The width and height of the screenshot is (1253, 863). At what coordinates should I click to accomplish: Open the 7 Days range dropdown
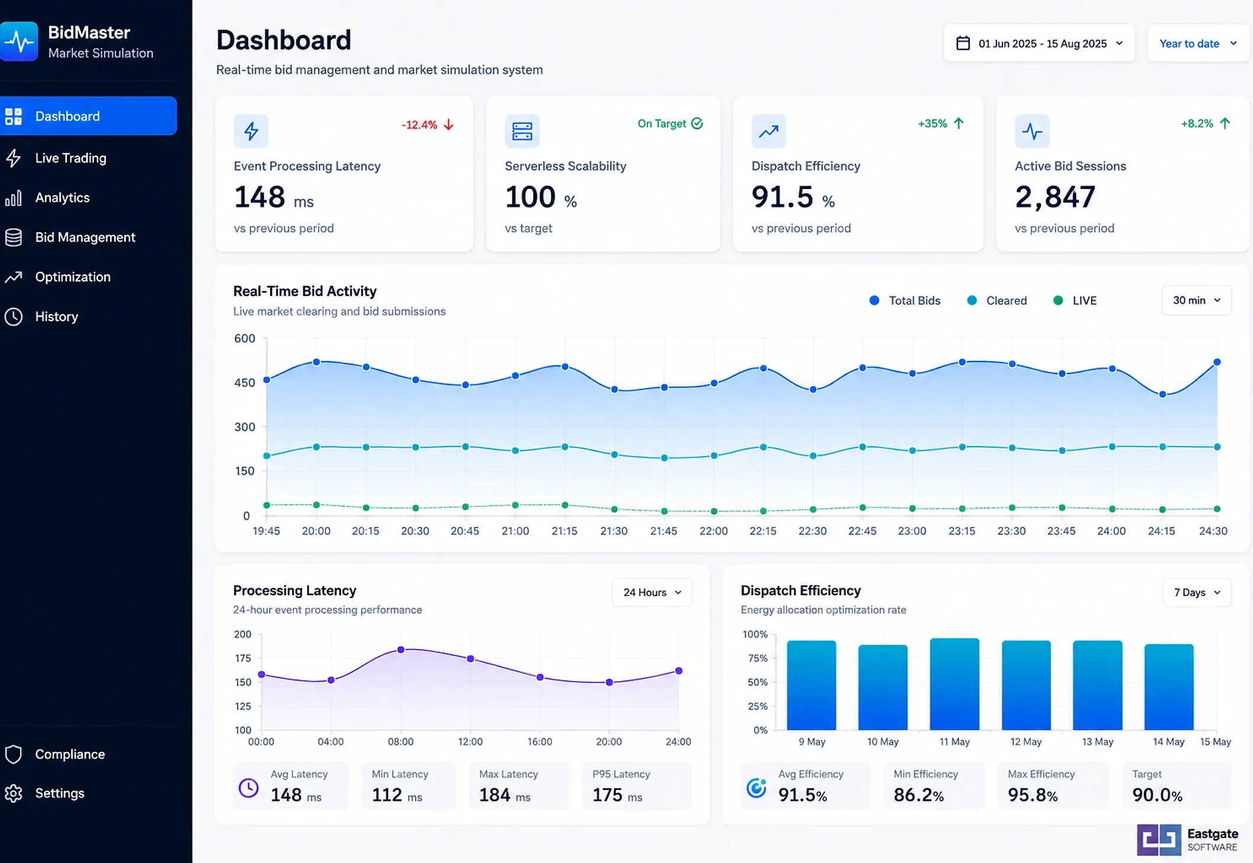tap(1197, 592)
